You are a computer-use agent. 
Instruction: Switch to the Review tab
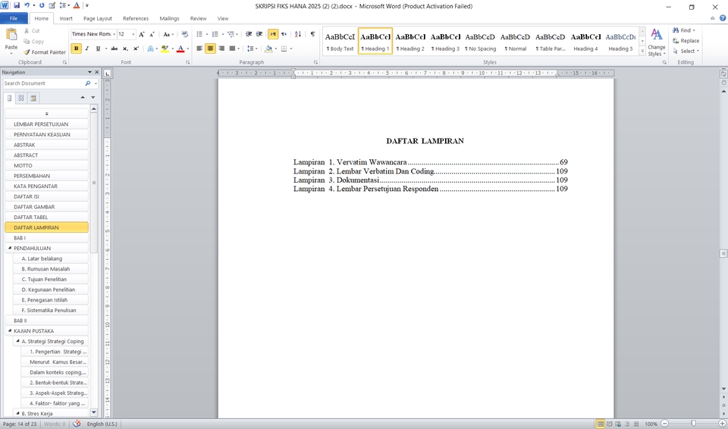point(198,19)
